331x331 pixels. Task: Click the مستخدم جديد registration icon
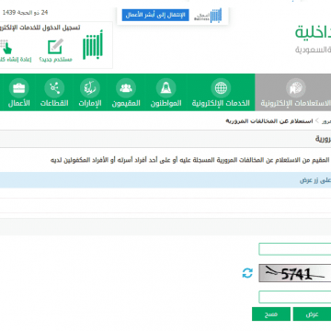coord(55,47)
